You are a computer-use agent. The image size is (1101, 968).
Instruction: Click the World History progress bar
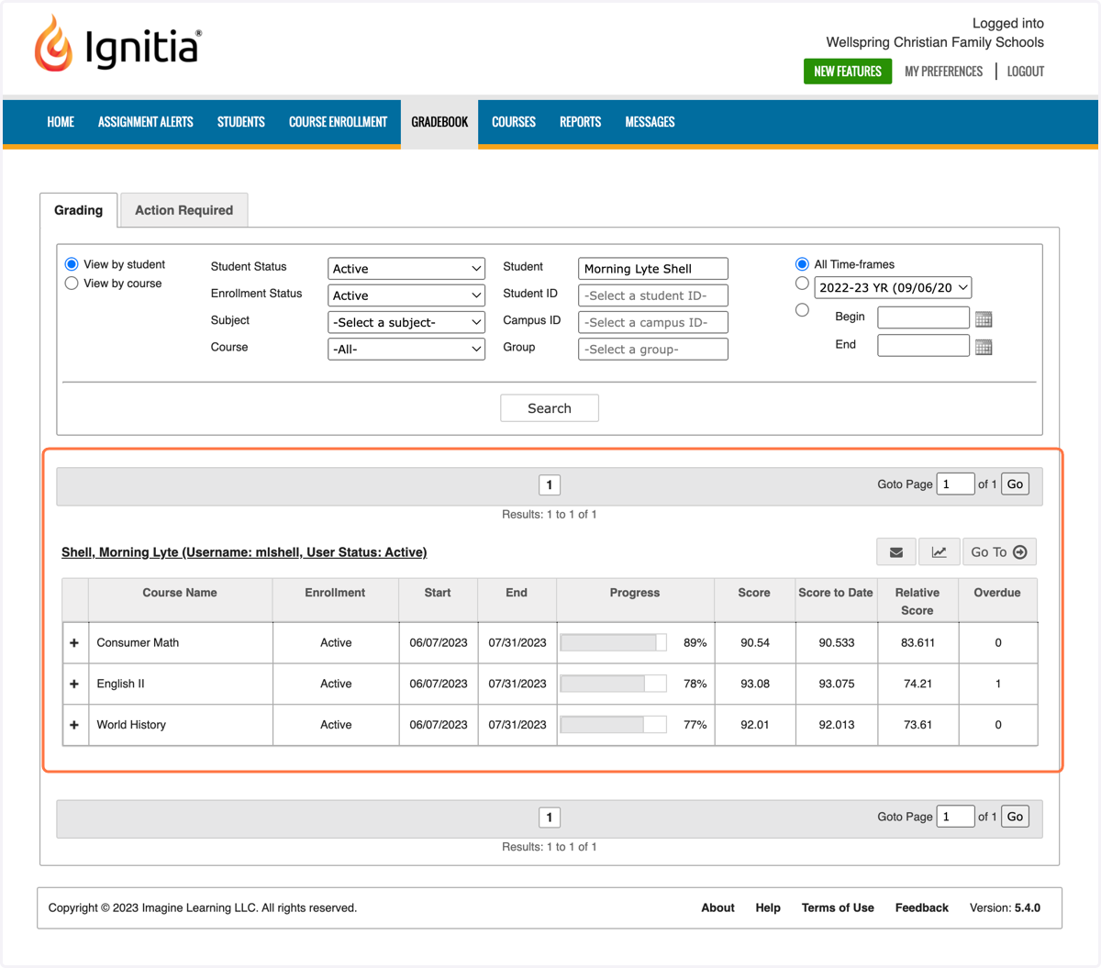pyautogui.click(x=613, y=725)
